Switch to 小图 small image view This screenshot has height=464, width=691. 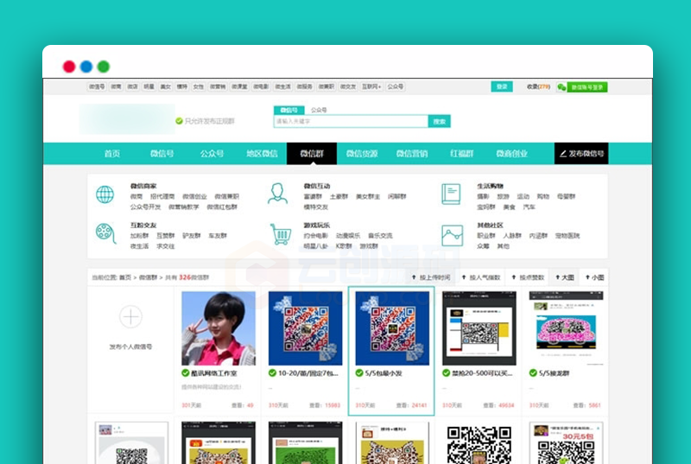[594, 277]
